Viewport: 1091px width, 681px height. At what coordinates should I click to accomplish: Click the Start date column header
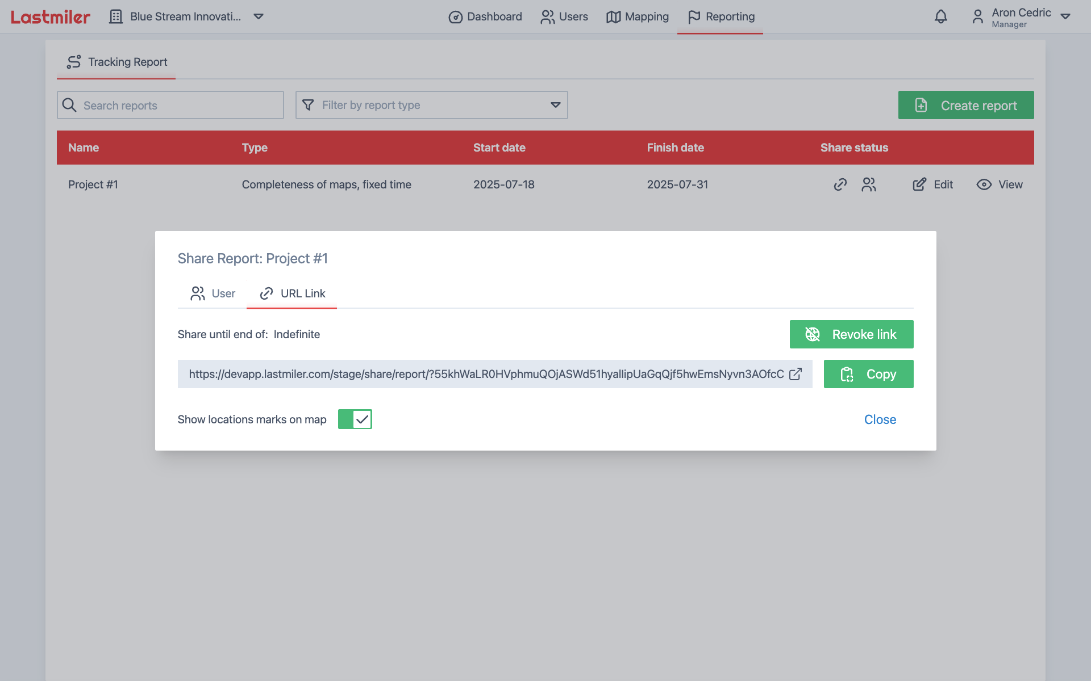499,148
